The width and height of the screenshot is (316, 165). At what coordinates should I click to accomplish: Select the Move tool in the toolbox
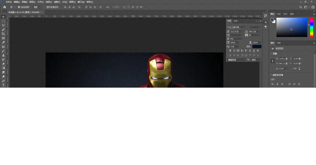(3, 17)
